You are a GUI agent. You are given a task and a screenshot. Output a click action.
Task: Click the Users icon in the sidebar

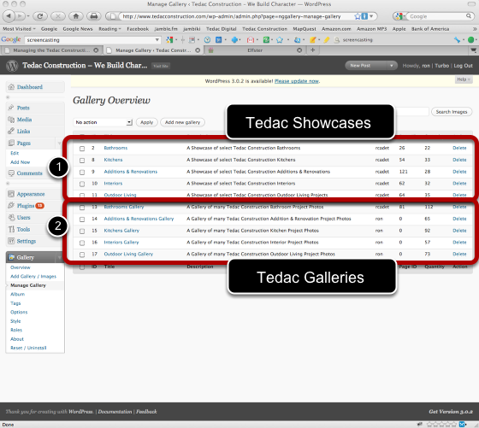[11, 217]
